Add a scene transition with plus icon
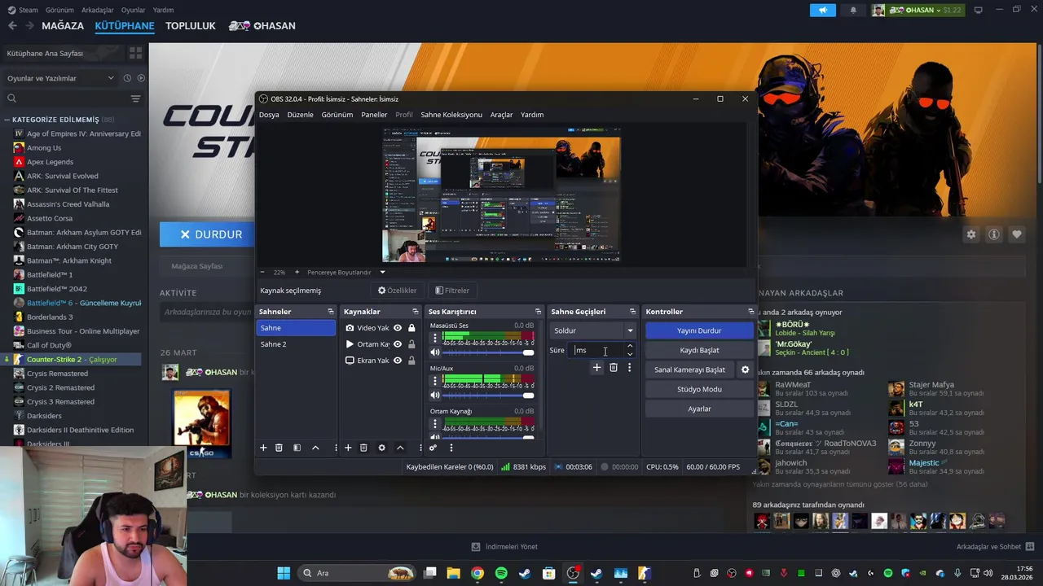This screenshot has width=1043, height=586. [596, 368]
